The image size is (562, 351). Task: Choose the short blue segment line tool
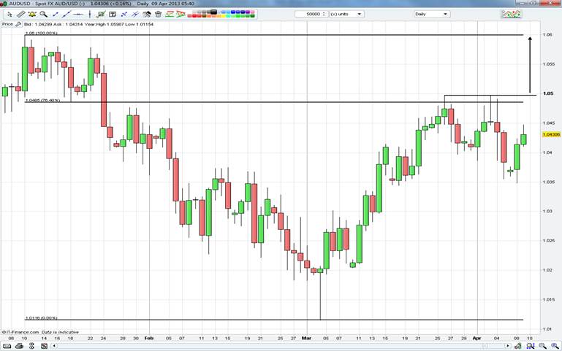click(56, 15)
